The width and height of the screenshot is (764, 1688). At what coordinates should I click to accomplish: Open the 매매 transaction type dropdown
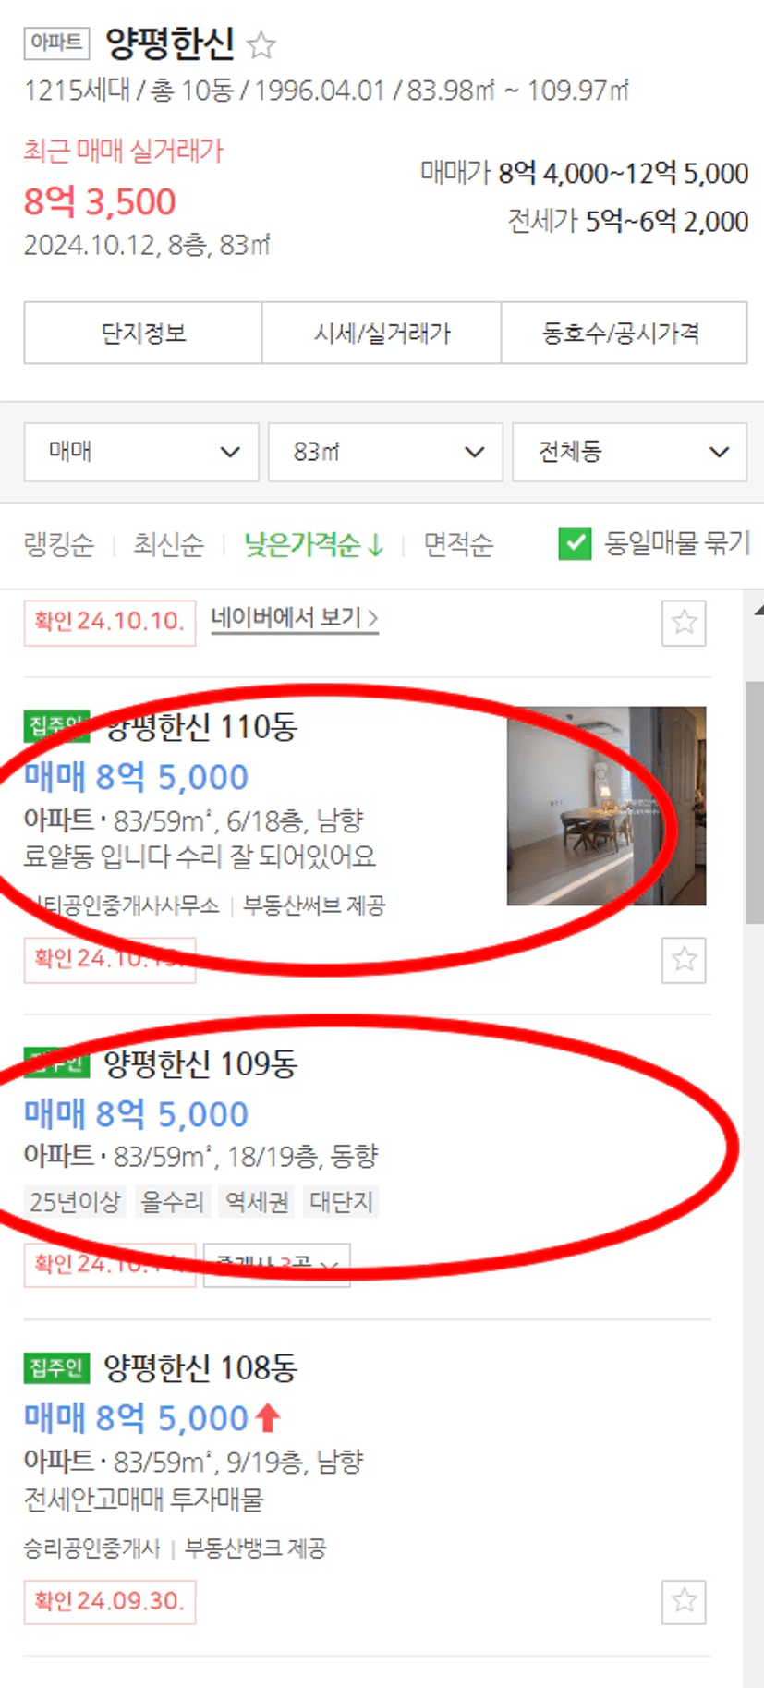tap(141, 452)
